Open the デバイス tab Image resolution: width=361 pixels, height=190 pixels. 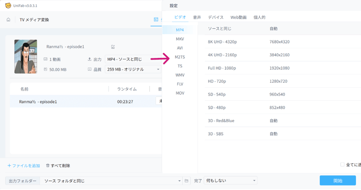216,17
